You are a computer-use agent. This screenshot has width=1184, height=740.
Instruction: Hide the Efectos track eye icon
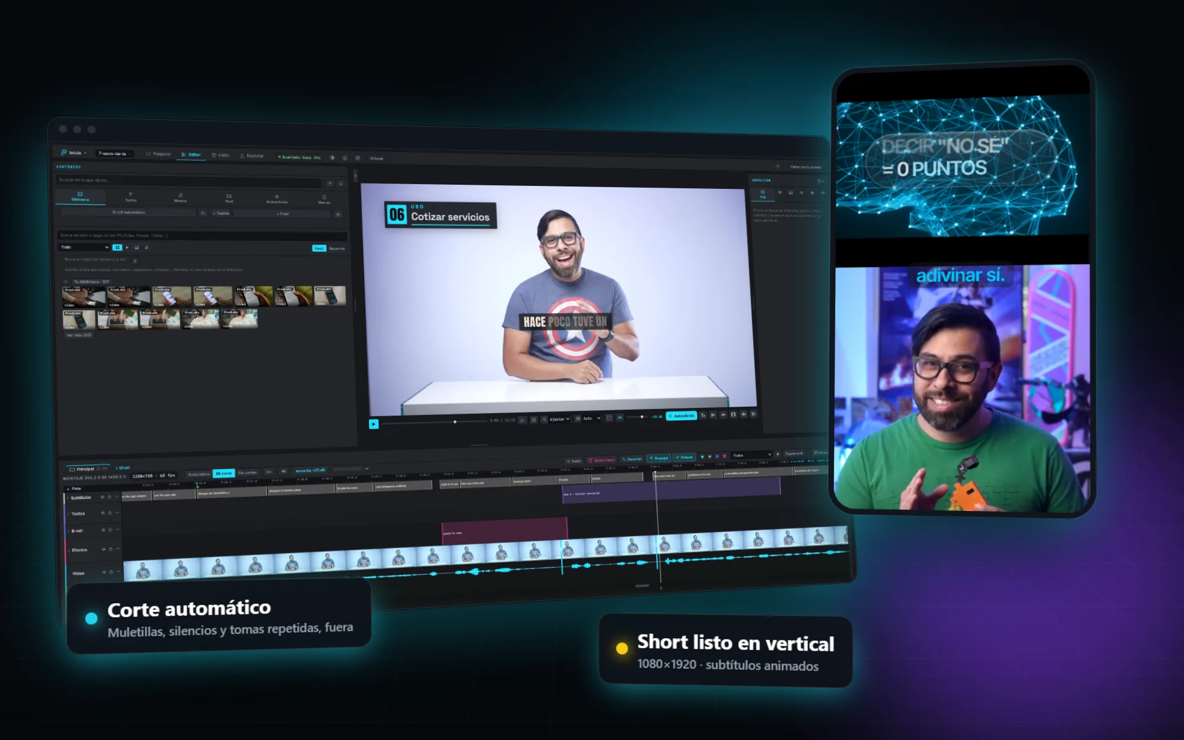tap(104, 549)
